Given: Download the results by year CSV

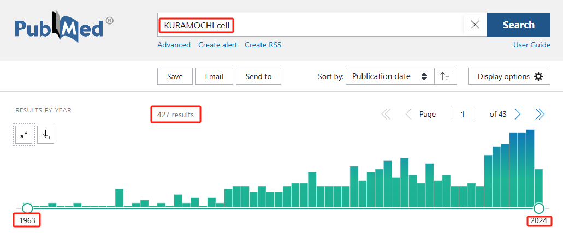Looking at the screenshot, I should click(x=46, y=135).
